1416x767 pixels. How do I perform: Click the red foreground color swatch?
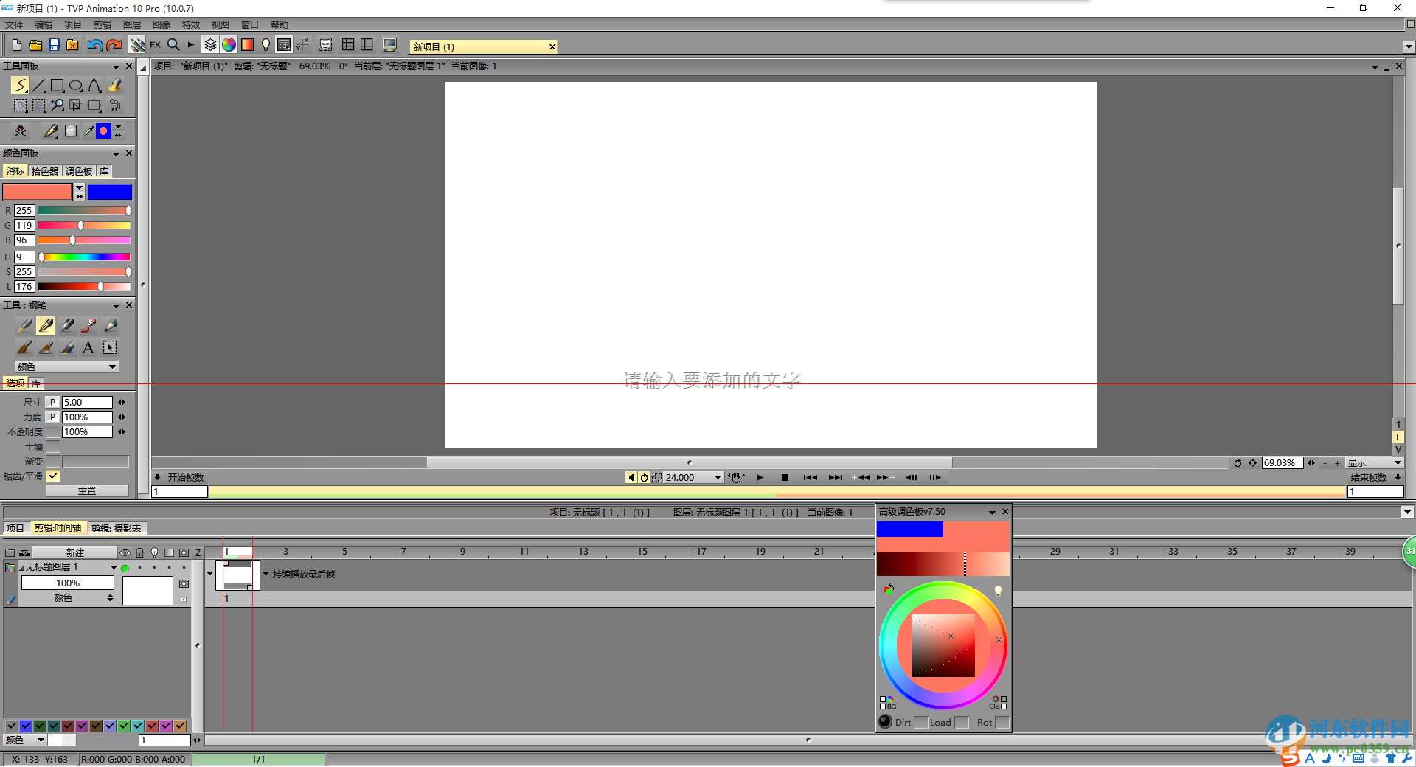(x=38, y=191)
